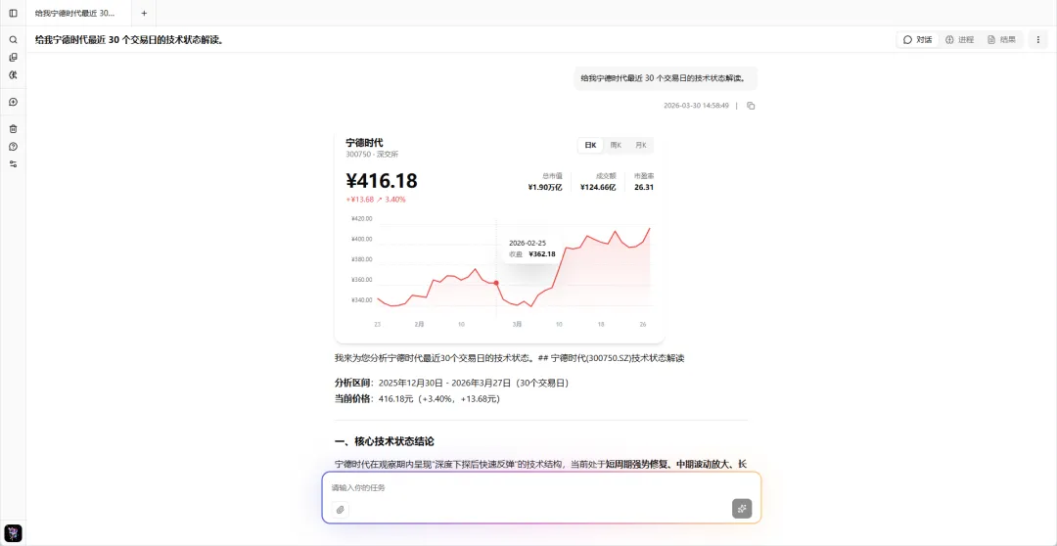Switch to the 进程 tab

click(959, 40)
